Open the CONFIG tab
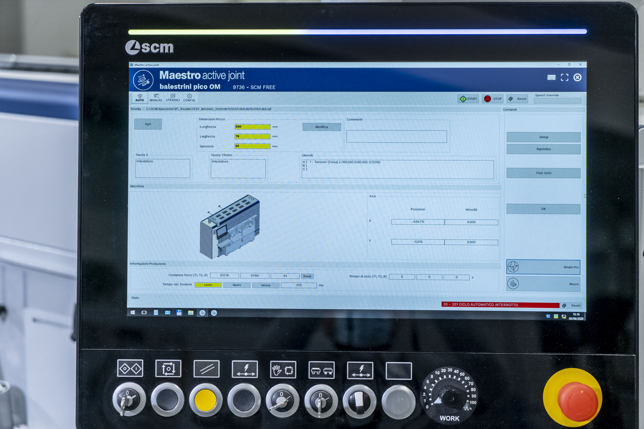The width and height of the screenshot is (644, 429). (189, 98)
